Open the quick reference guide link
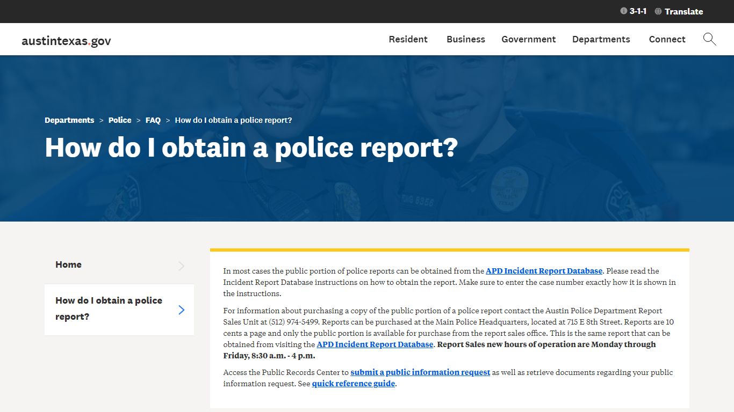 [354, 384]
